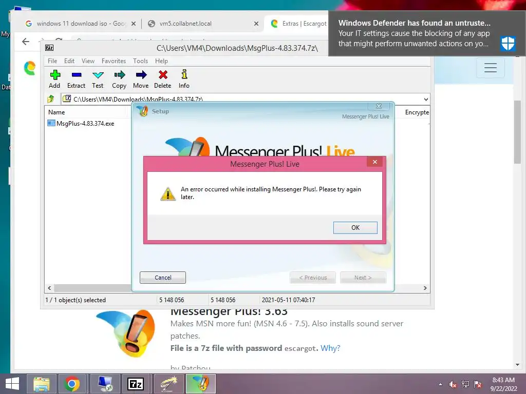Click the taskbar clock showing 8:43 AM
Screen dimensions: 526x394
503,384
